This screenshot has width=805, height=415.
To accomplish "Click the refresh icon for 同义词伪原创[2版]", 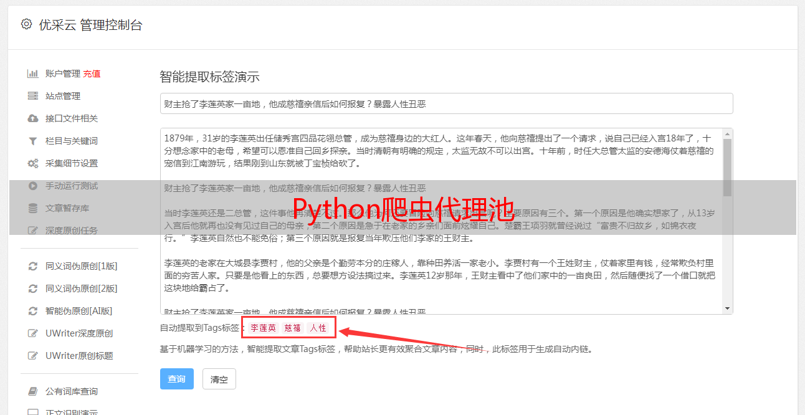I will coord(33,289).
